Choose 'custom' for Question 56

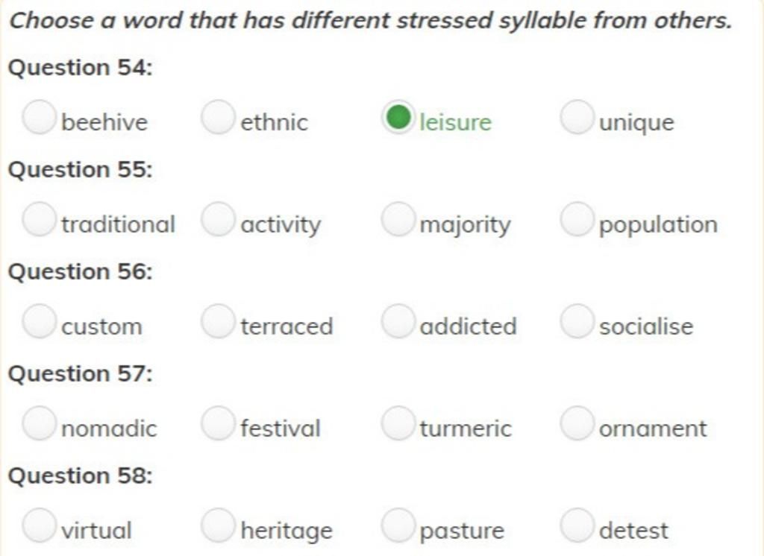point(38,321)
